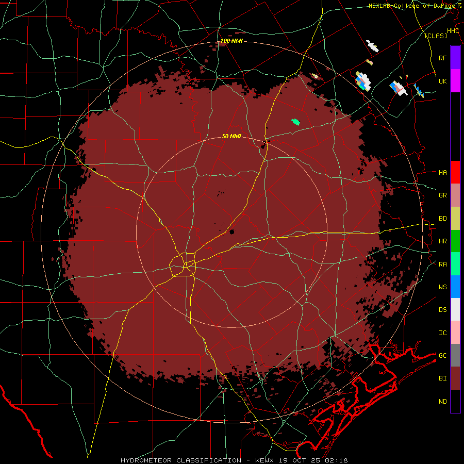Click the black radar site dot at center
The width and height of the screenshot is (464, 464).
231,231
